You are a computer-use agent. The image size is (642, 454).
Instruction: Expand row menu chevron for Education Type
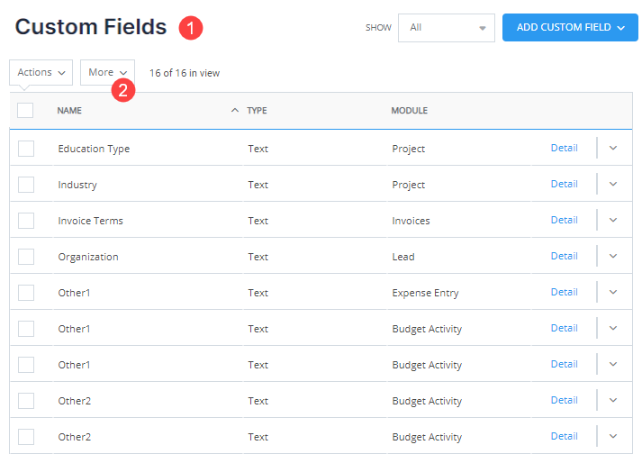(613, 148)
